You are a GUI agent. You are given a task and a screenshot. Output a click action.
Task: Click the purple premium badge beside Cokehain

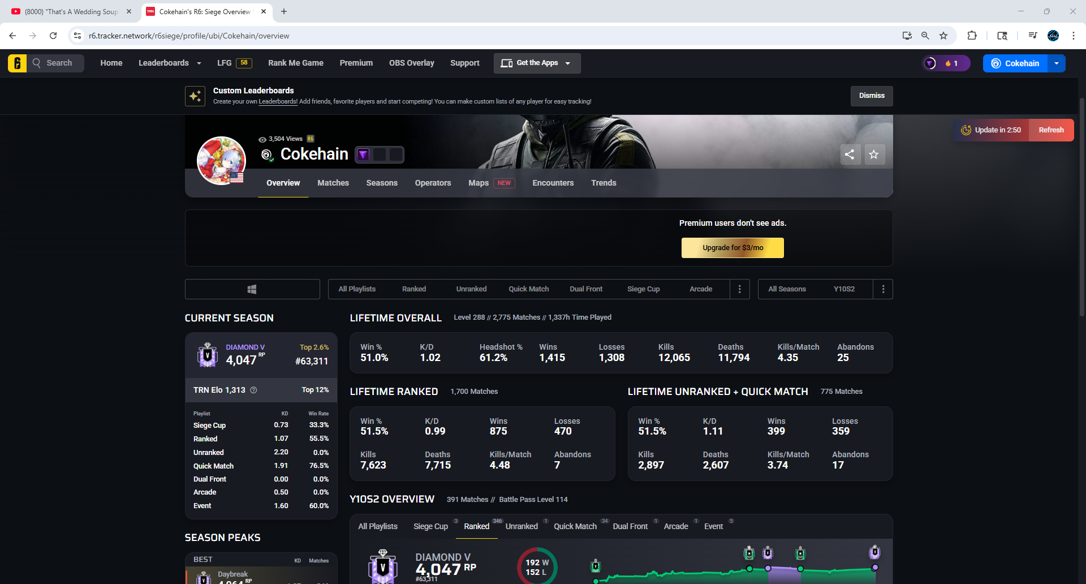pos(364,154)
